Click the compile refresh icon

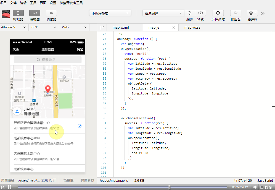pyautogui.click(x=190, y=13)
